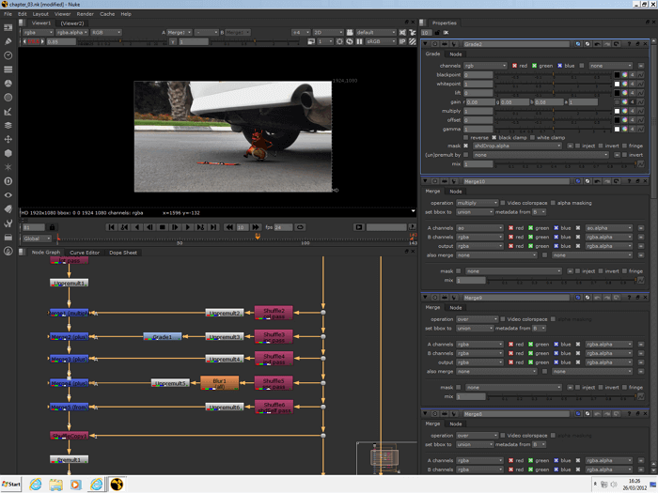Click the Stop playback button
This screenshot has width=658, height=493.
(x=163, y=227)
